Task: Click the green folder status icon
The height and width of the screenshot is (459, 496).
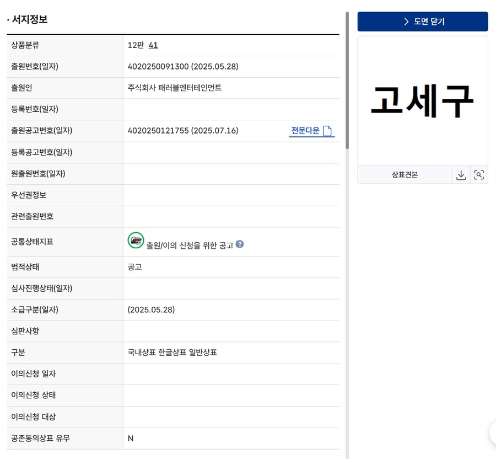Action: pos(136,241)
